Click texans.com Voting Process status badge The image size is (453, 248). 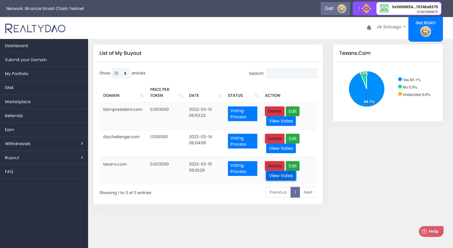pos(242,168)
